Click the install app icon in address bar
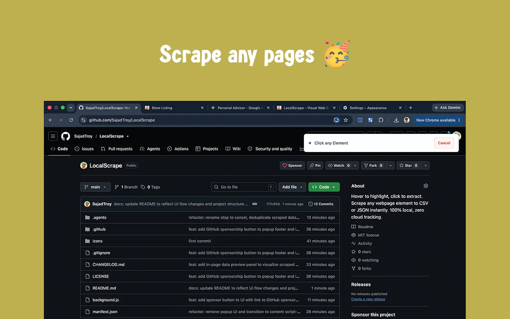 pos(336,120)
